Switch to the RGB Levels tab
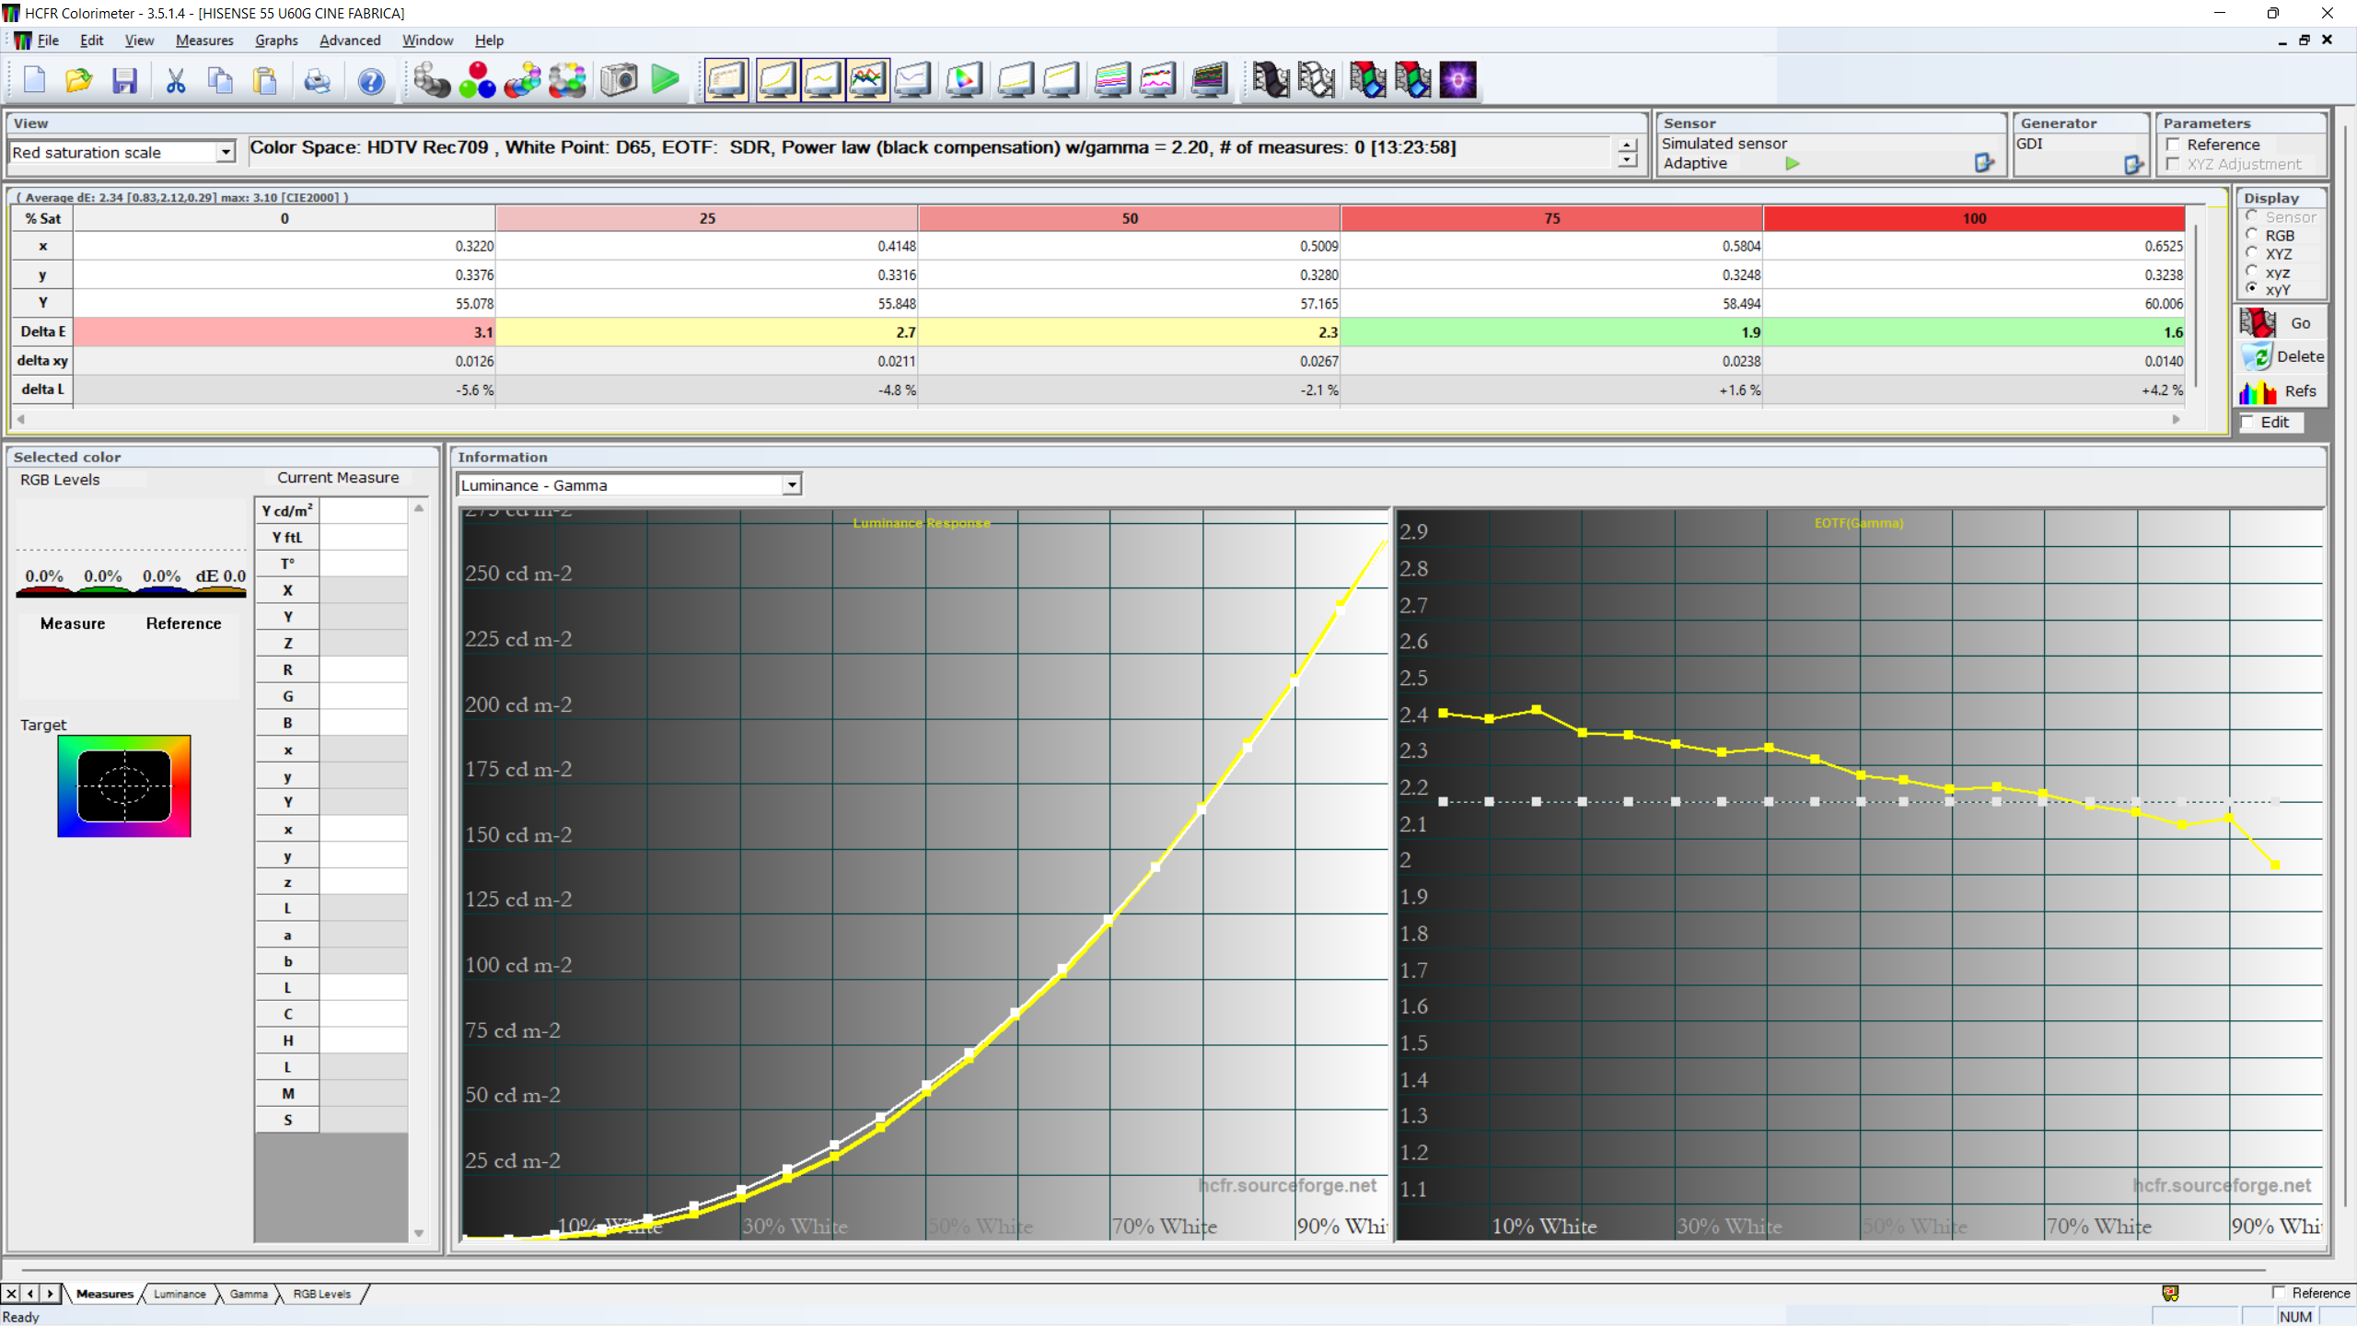The height and width of the screenshot is (1326, 2357). click(x=322, y=1294)
